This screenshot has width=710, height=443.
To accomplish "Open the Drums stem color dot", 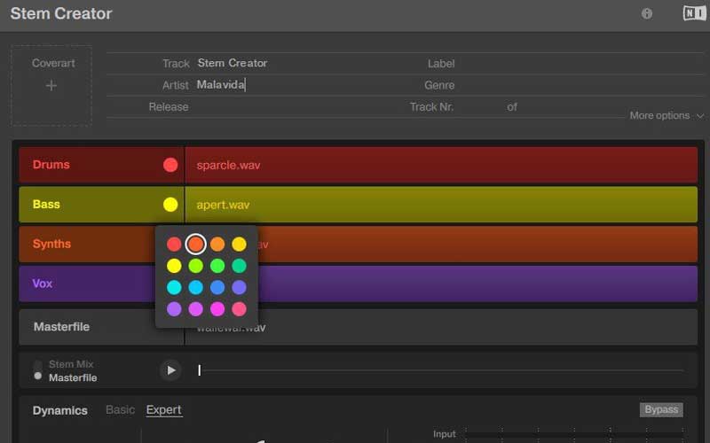I will (170, 165).
